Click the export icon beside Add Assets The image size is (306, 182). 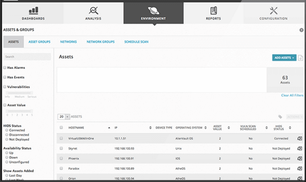301,58
